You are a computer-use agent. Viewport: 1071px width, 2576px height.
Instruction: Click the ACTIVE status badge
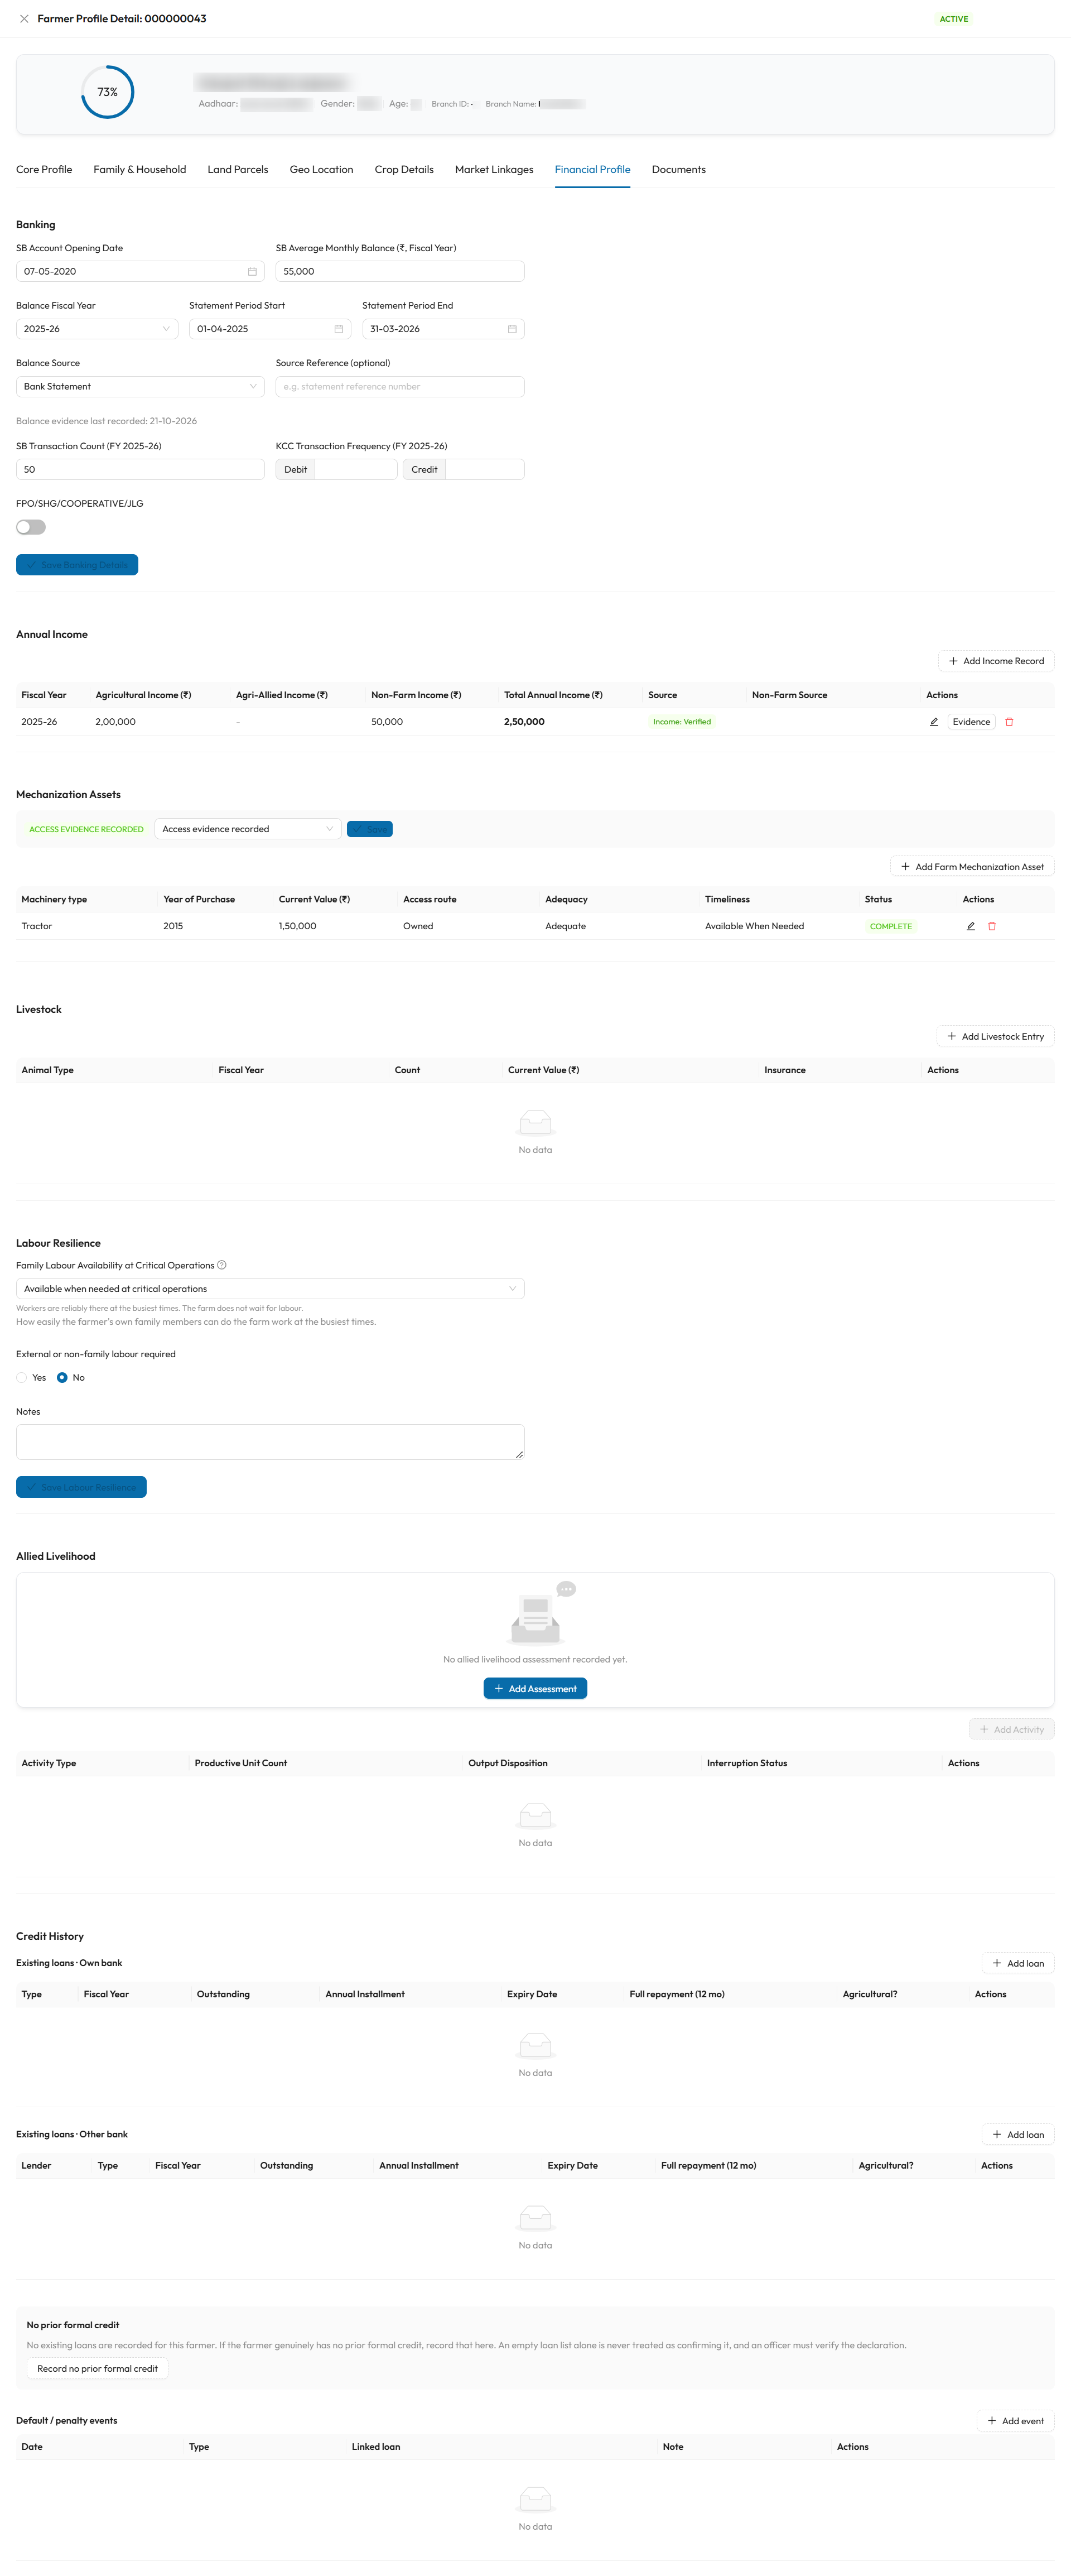[x=954, y=19]
